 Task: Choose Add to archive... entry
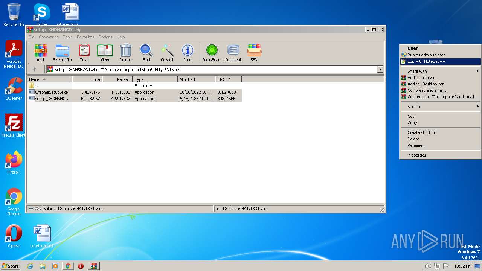pyautogui.click(x=440, y=78)
